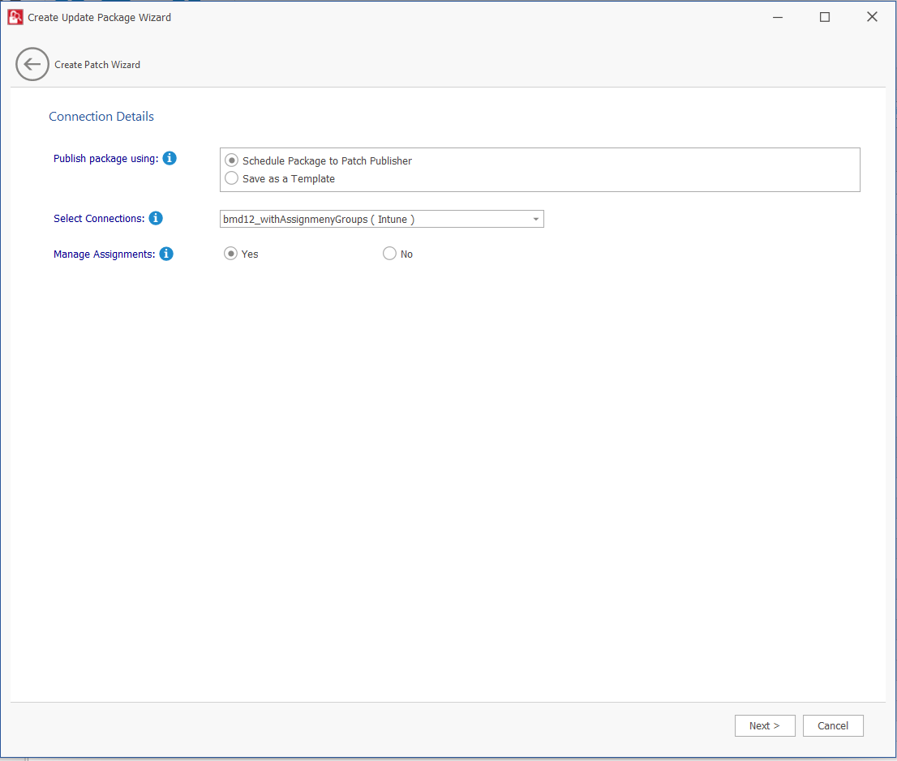Show info for Select Connections

[x=156, y=219]
